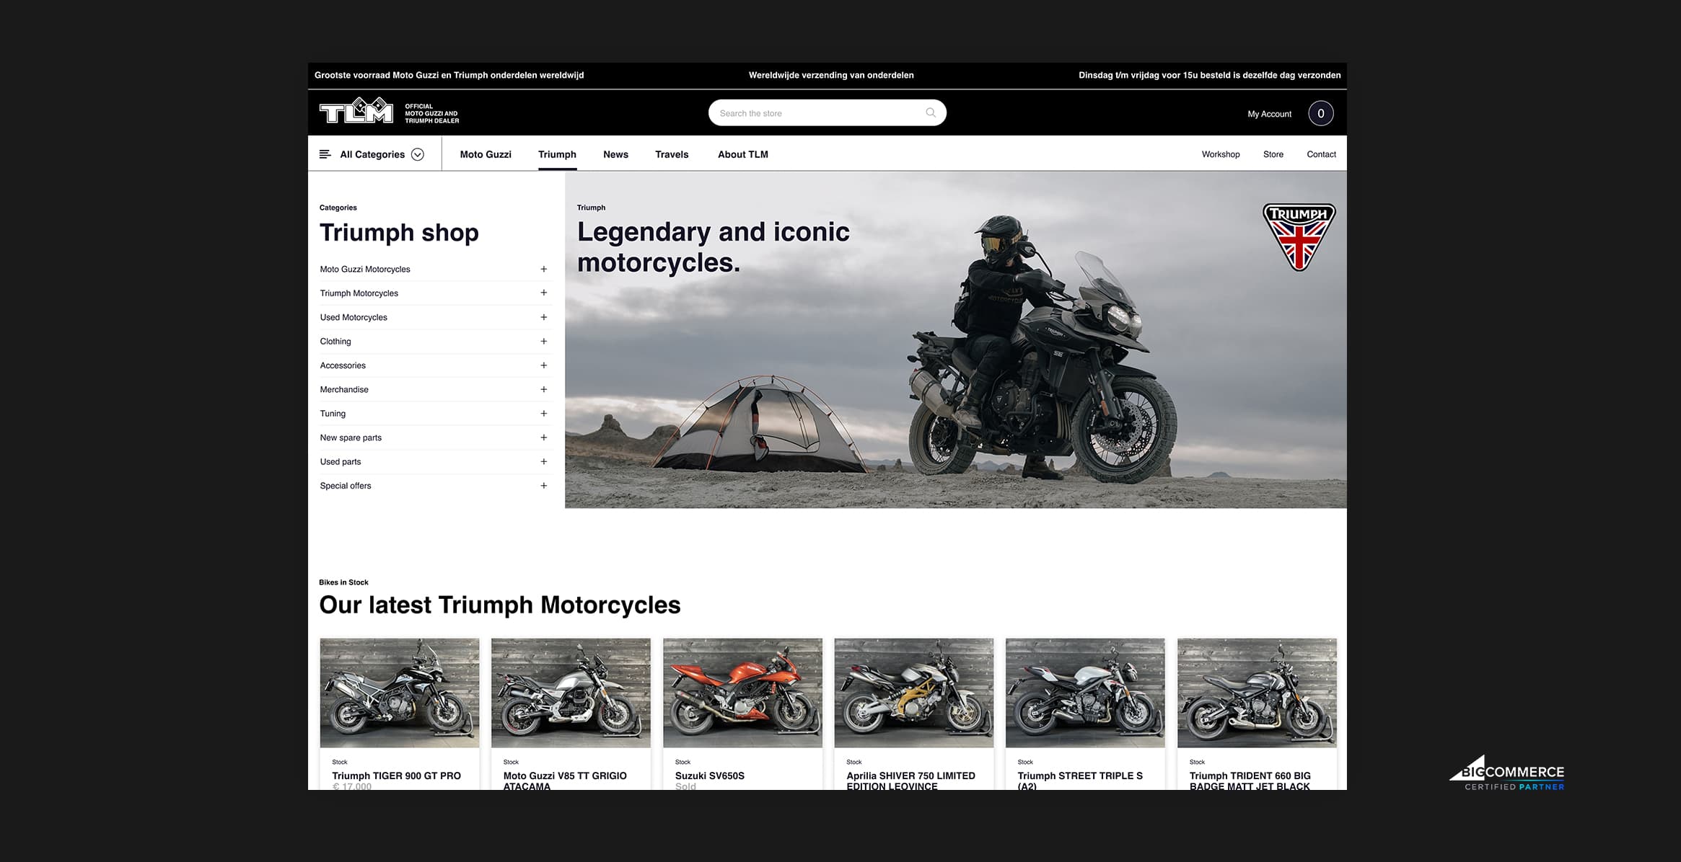Open the Suzuki SV650S product thumbnail

(742, 693)
